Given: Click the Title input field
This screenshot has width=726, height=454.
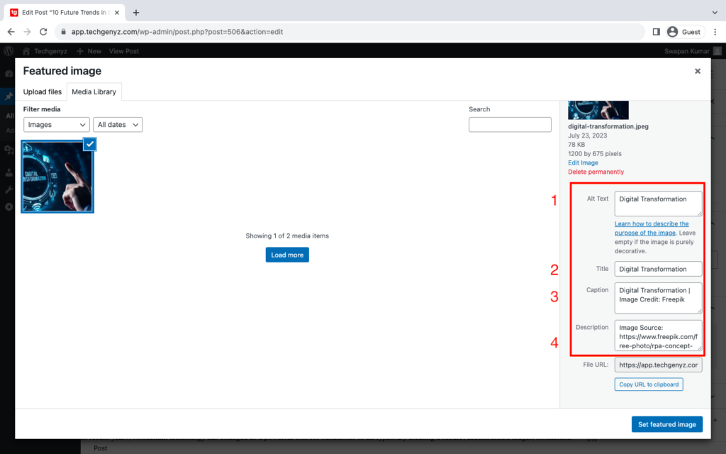Looking at the screenshot, I should [x=658, y=269].
